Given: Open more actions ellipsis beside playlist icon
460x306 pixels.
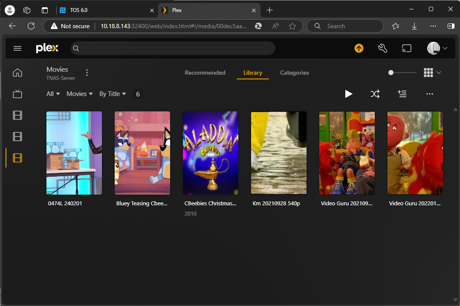Looking at the screenshot, I should click(x=429, y=94).
